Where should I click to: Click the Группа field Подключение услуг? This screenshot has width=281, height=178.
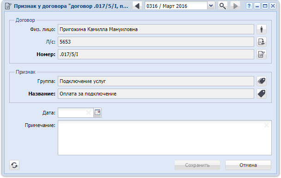[x=156, y=81]
